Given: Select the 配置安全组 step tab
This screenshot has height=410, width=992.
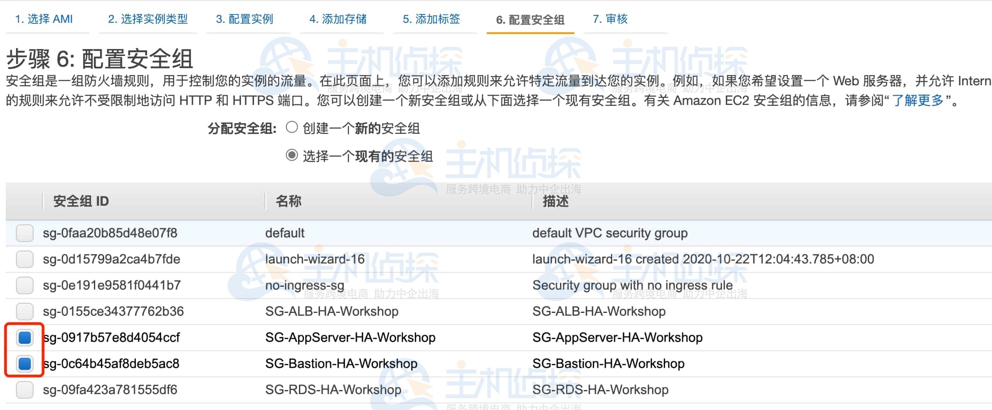Looking at the screenshot, I should (530, 20).
